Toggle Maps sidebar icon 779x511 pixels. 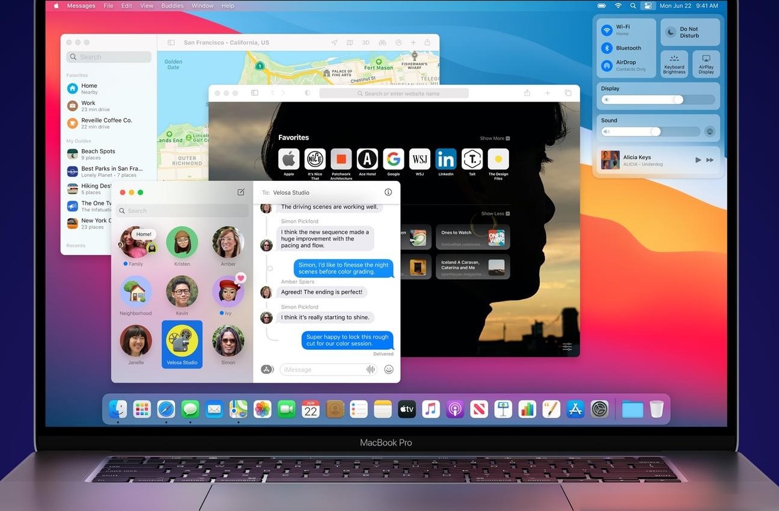(171, 43)
